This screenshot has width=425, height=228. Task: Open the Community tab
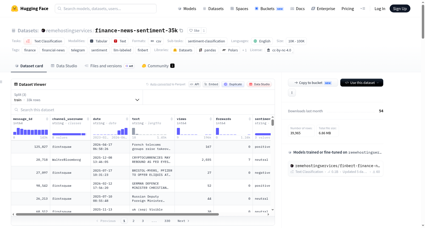click(x=158, y=66)
